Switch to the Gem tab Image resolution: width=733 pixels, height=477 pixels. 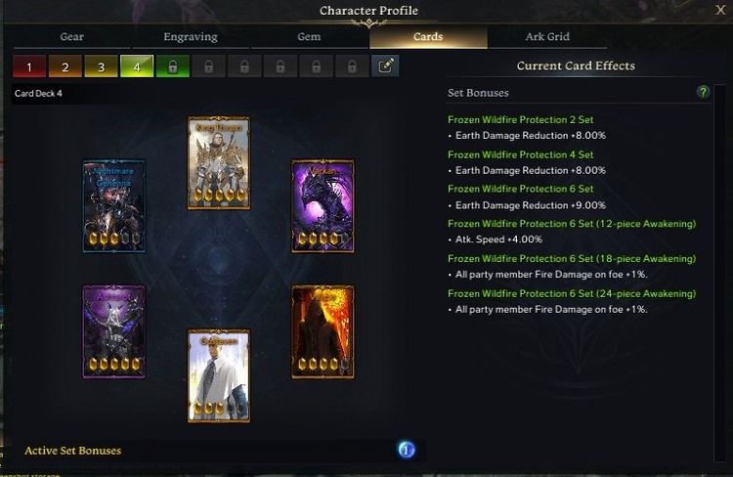point(310,37)
